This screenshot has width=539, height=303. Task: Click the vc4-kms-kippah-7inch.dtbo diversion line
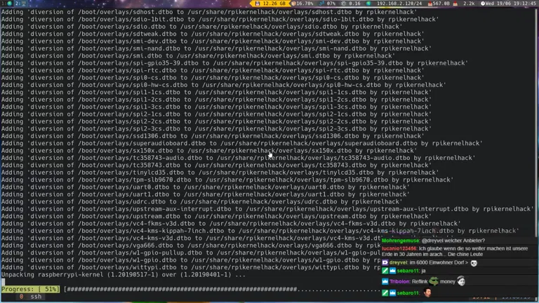point(260,231)
